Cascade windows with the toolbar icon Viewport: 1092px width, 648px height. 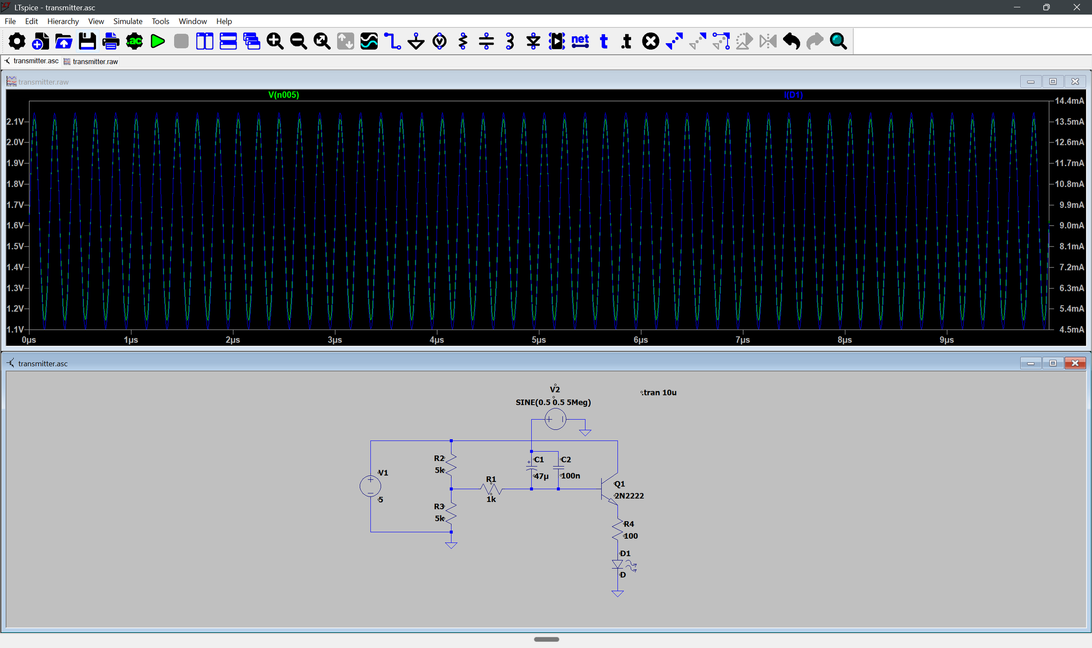tap(252, 41)
